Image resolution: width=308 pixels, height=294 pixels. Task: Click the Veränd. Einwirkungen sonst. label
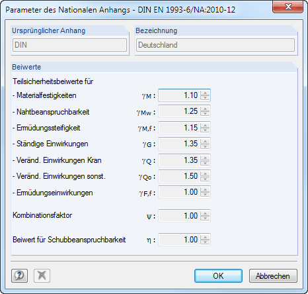click(59, 176)
